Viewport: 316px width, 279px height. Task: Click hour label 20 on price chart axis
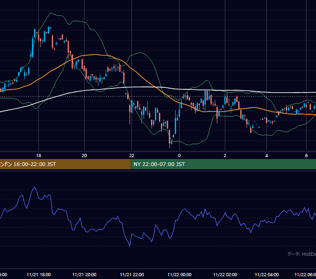pyautogui.click(x=84, y=156)
